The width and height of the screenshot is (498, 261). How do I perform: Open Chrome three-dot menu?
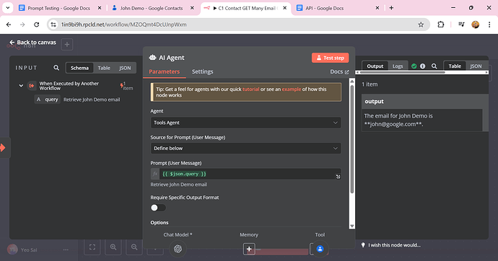489,25
